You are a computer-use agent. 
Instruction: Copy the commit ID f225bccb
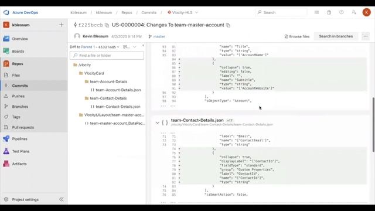pos(107,25)
